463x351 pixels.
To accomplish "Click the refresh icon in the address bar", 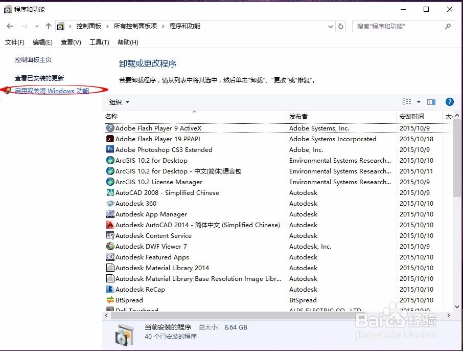I will tap(341, 26).
